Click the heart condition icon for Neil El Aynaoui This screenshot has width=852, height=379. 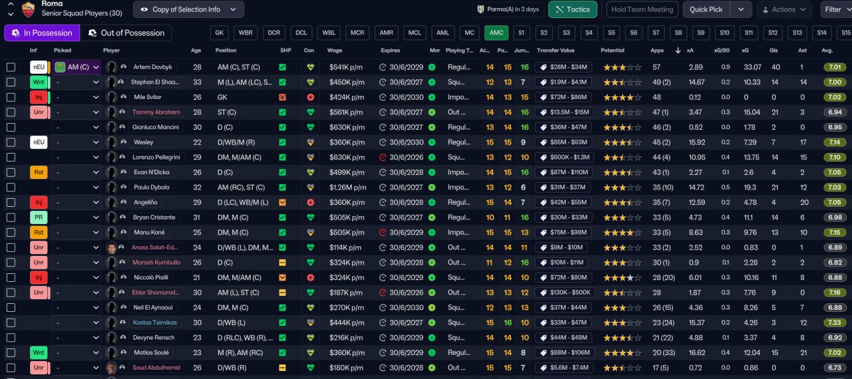pos(310,308)
